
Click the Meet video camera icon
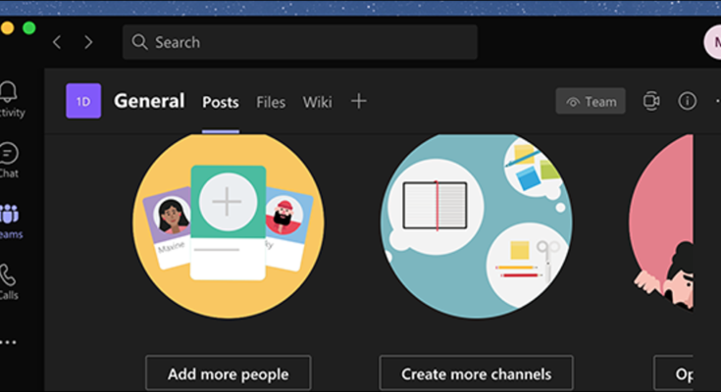click(x=651, y=101)
